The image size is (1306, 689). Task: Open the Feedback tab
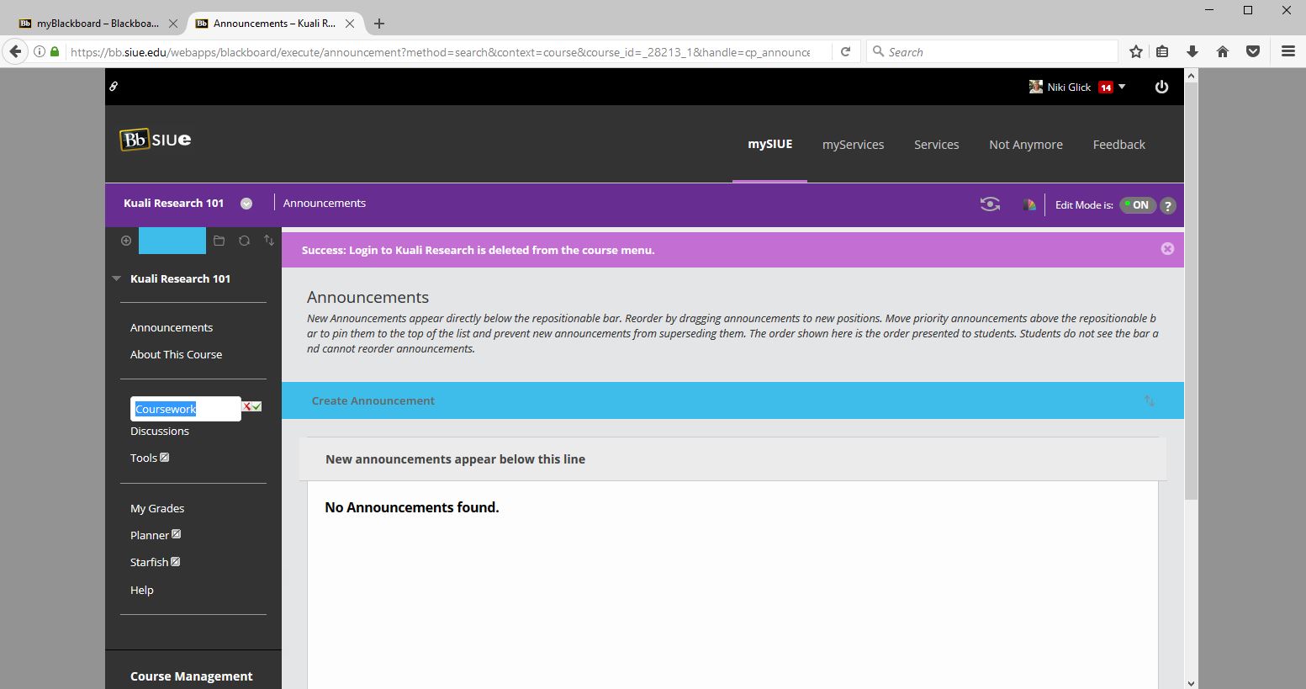pyautogui.click(x=1118, y=145)
